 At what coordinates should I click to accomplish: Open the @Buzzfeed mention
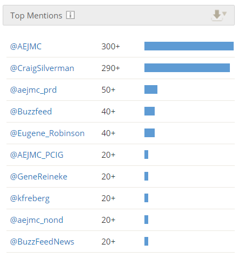pyautogui.click(x=31, y=112)
